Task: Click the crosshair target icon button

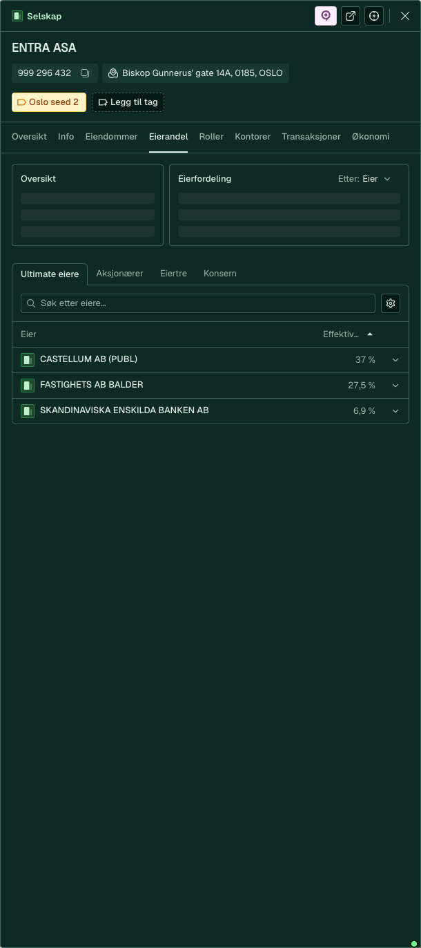Action: [374, 16]
